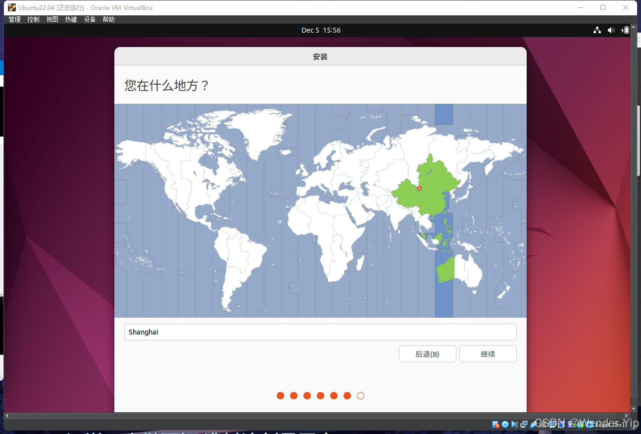Click the 继续 button
This screenshot has height=434, width=641.
point(488,354)
